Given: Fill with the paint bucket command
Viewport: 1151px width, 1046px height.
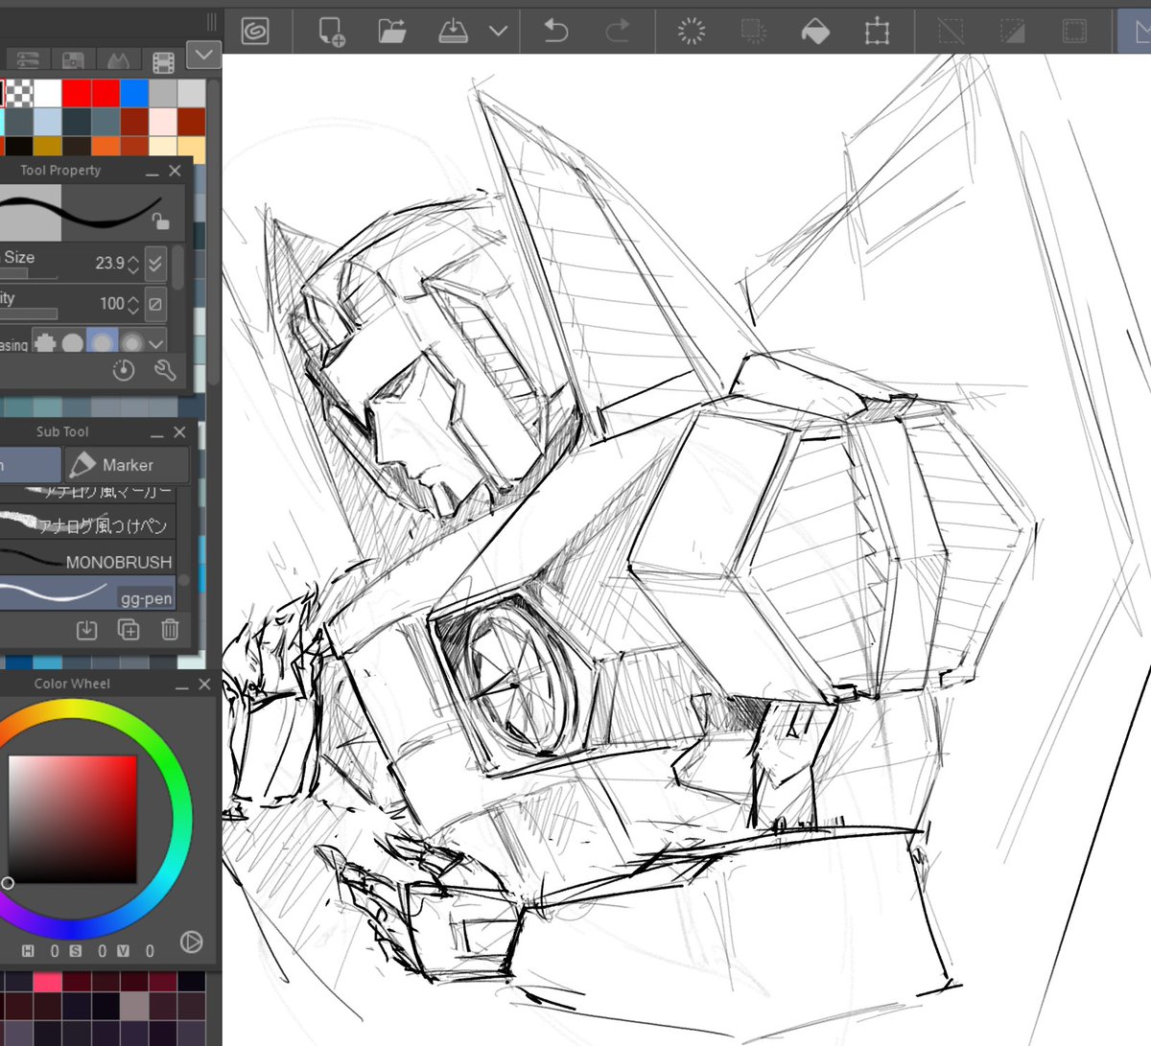Looking at the screenshot, I should click(x=815, y=32).
